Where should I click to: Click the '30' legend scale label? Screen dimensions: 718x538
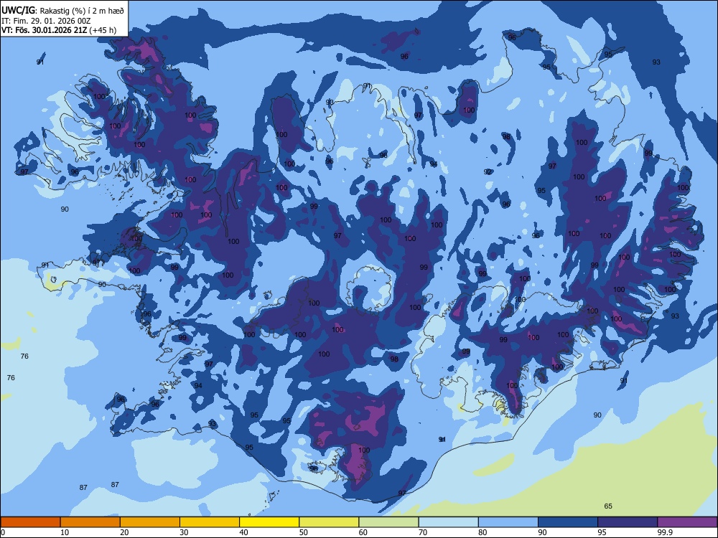[x=184, y=532]
